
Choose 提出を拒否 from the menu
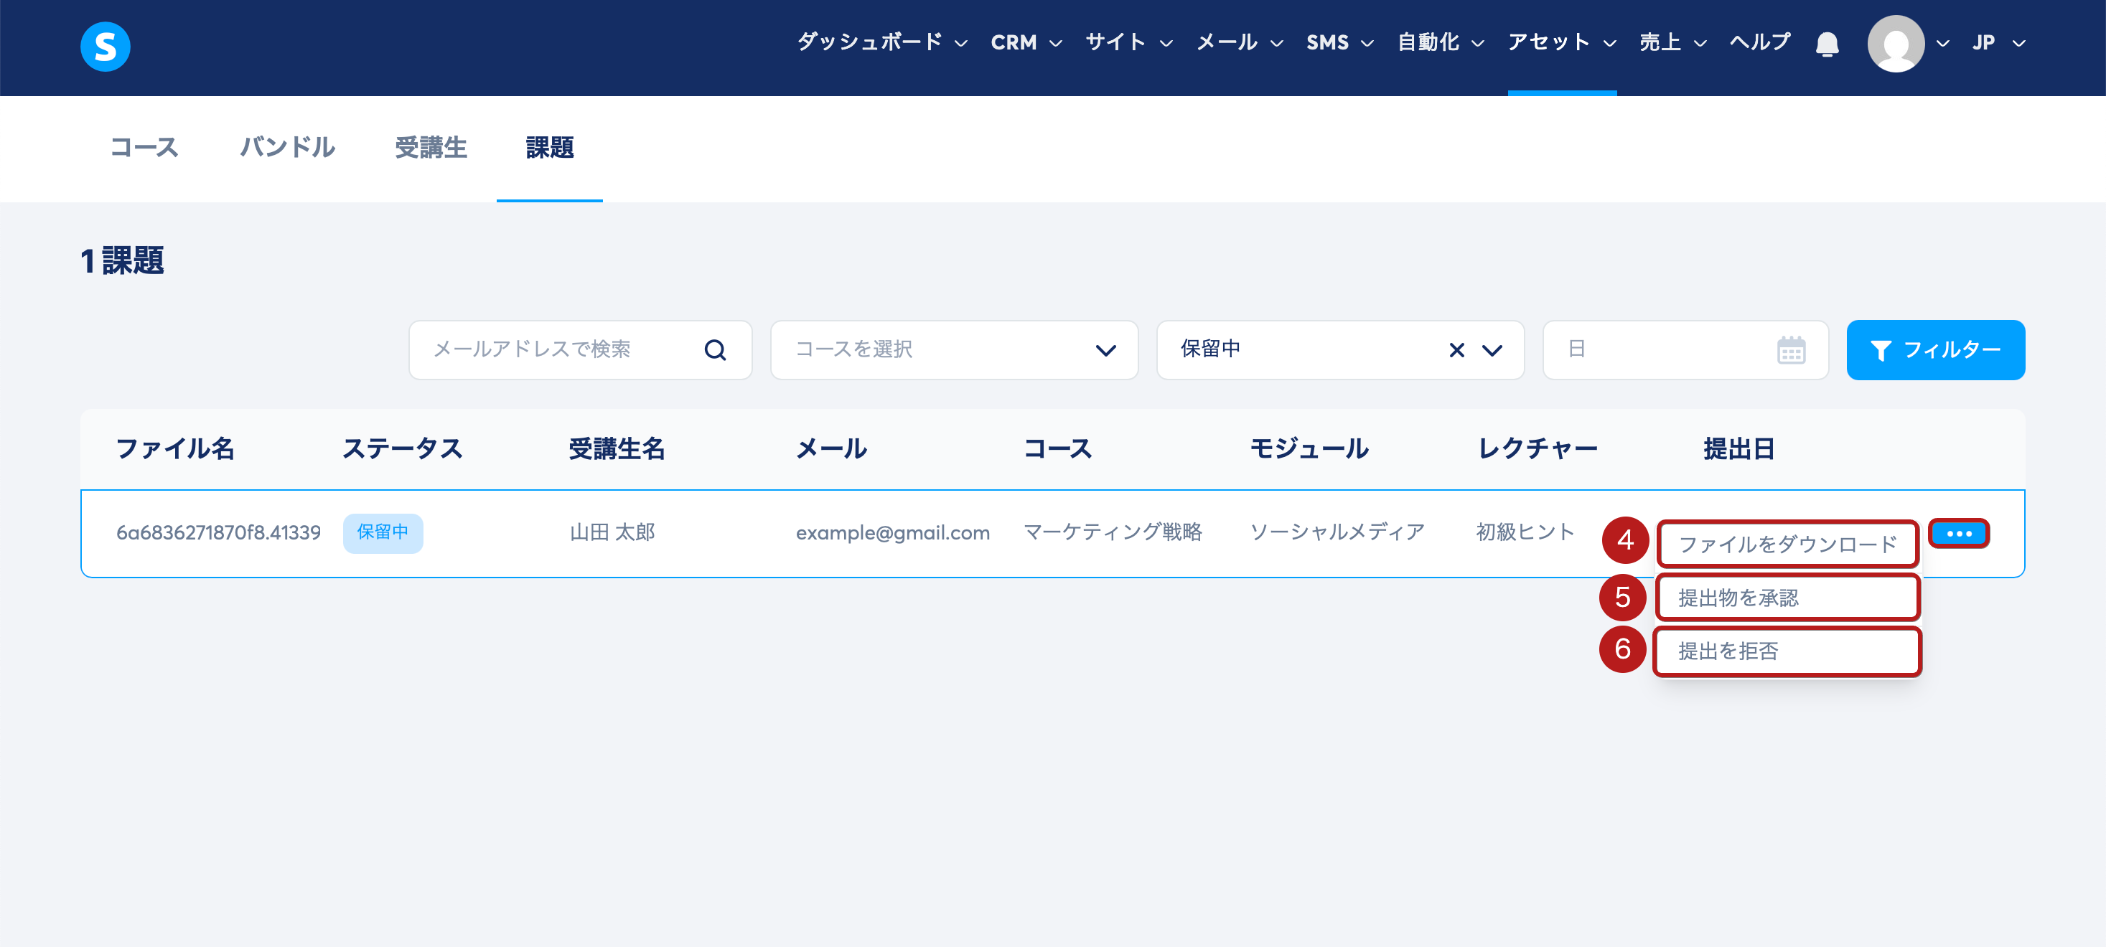[x=1787, y=651]
